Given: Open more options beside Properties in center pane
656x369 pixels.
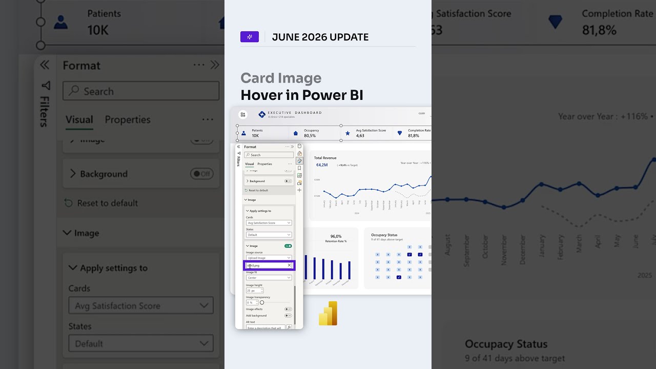Looking at the screenshot, I should 290,164.
